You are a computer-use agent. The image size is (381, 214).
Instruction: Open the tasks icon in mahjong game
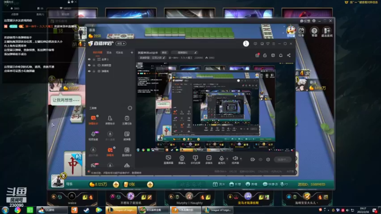click(301, 32)
